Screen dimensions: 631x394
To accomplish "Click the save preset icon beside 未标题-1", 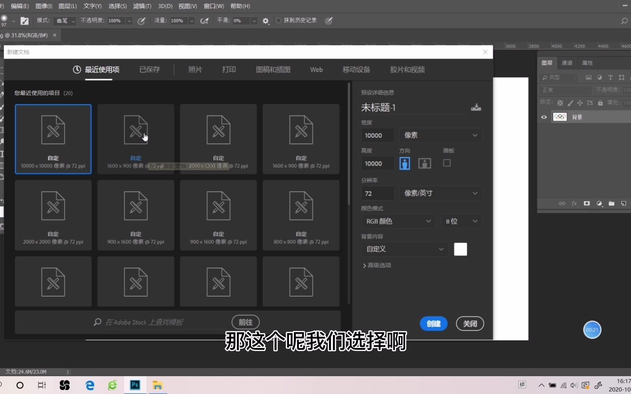I will point(476,107).
